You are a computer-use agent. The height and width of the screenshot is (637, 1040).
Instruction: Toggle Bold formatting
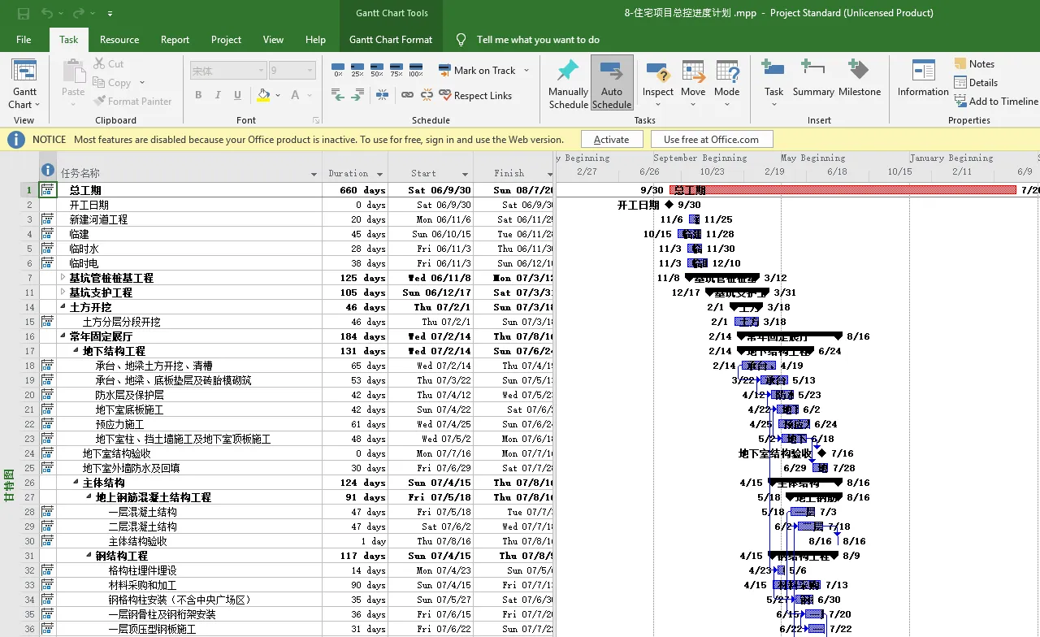[198, 95]
